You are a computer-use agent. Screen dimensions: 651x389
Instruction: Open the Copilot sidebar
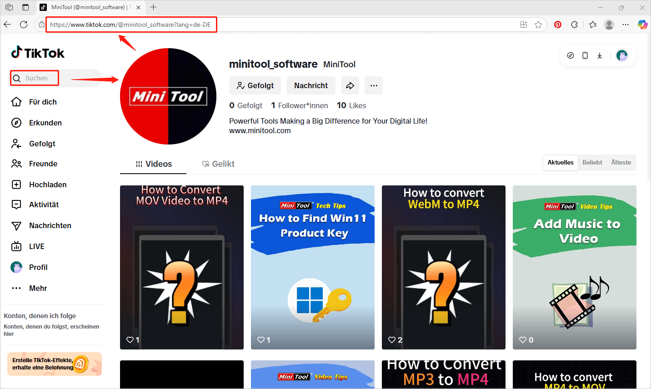642,25
